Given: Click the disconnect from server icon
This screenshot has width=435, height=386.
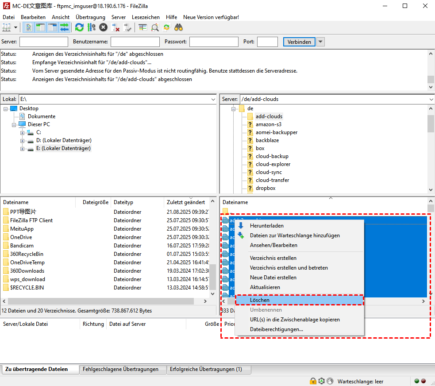Looking at the screenshot, I should point(116,27).
